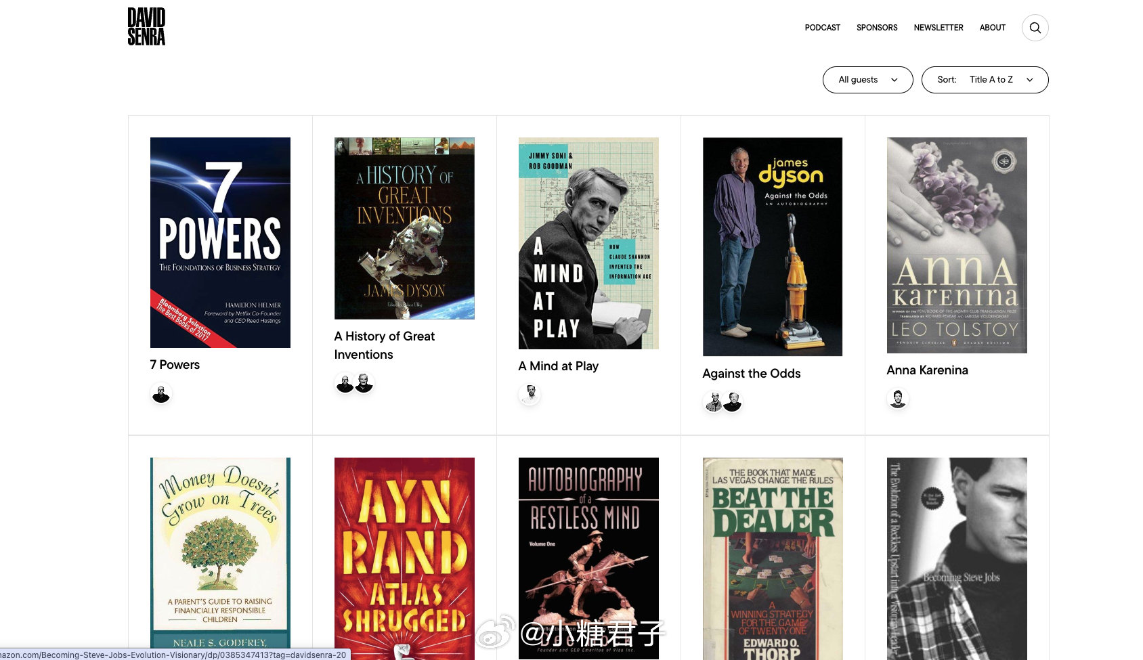The image size is (1143, 660).
Task: View the James Dyson Against the Odds cover
Action: (773, 247)
